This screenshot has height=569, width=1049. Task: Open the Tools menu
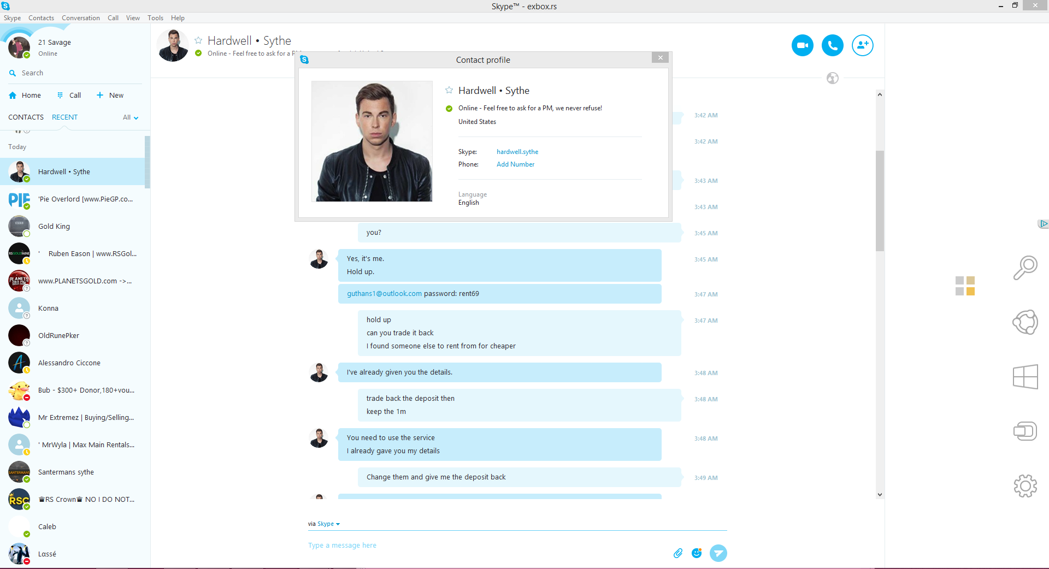click(155, 18)
